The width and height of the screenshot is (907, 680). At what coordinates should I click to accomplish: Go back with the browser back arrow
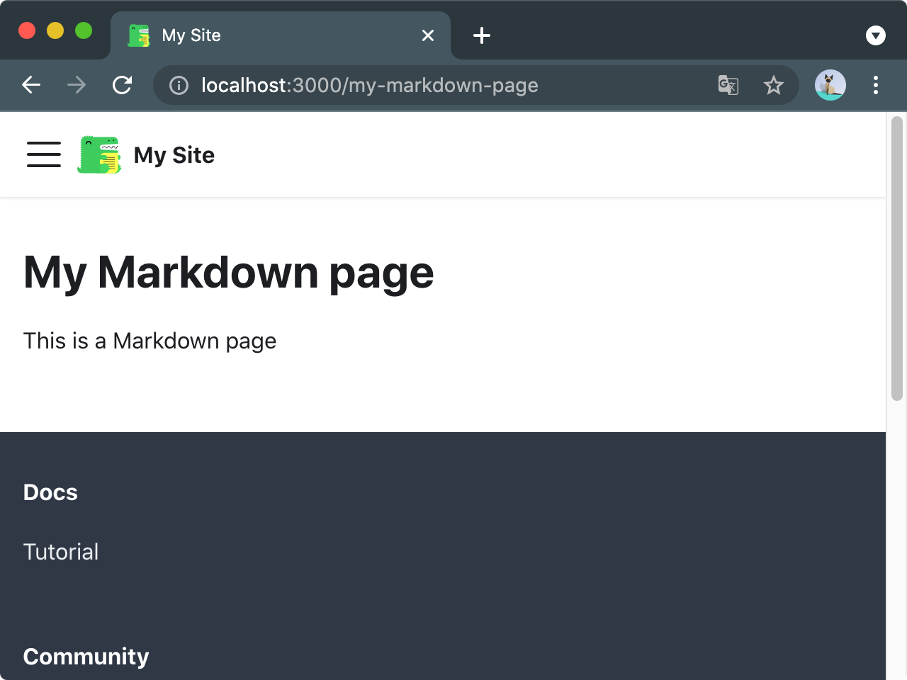[31, 85]
